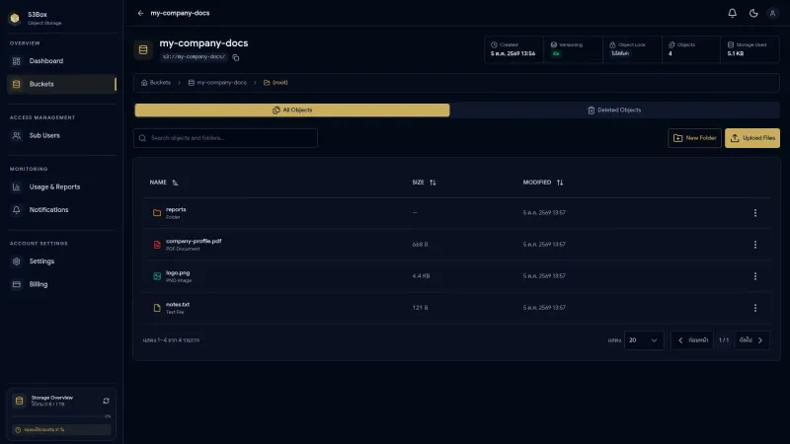The width and height of the screenshot is (790, 444).
Task: Go to previous page in pagination
Action: (692, 340)
